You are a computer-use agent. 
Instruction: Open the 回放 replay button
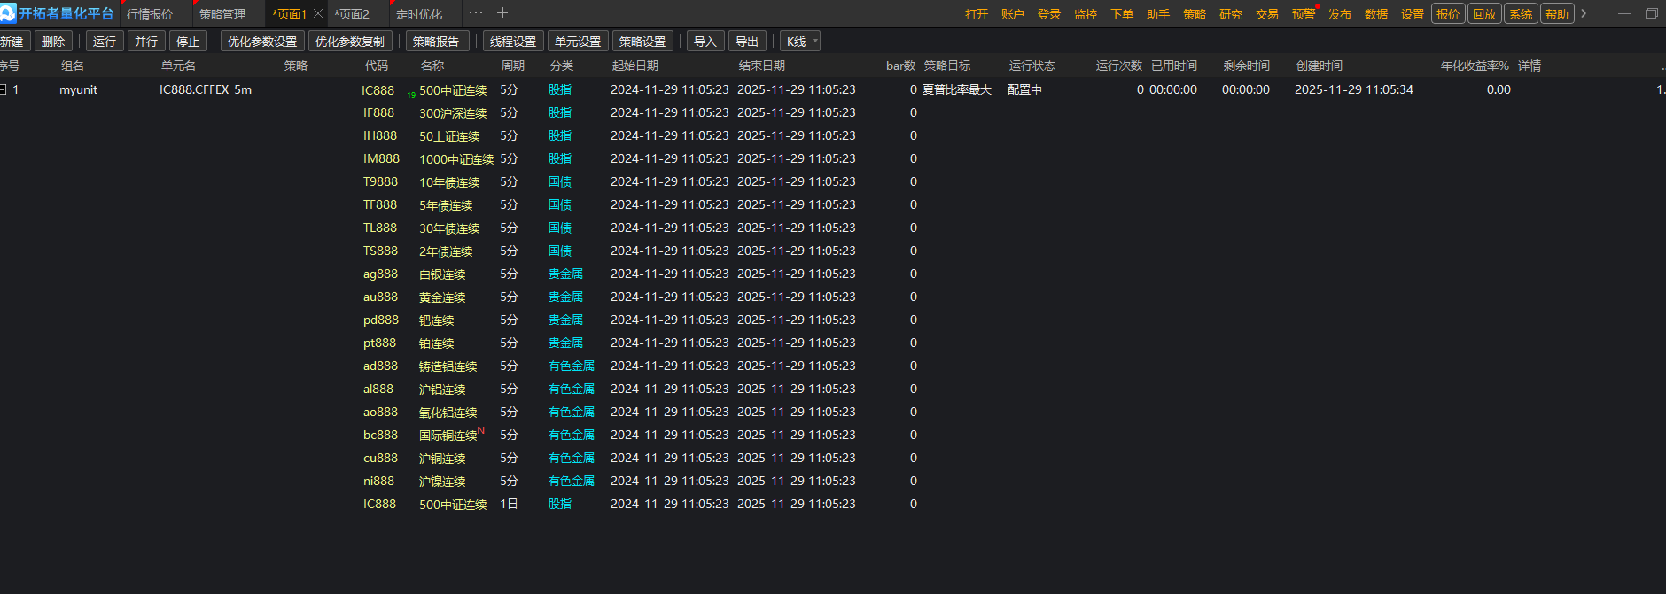coord(1484,14)
